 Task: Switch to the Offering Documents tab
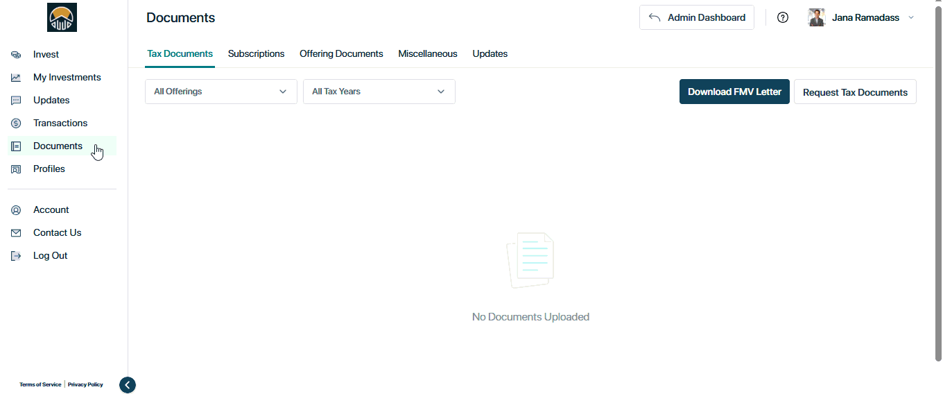click(x=341, y=53)
